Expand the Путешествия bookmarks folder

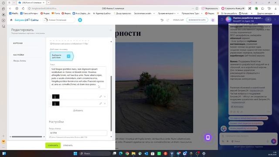[x=192, y=14]
